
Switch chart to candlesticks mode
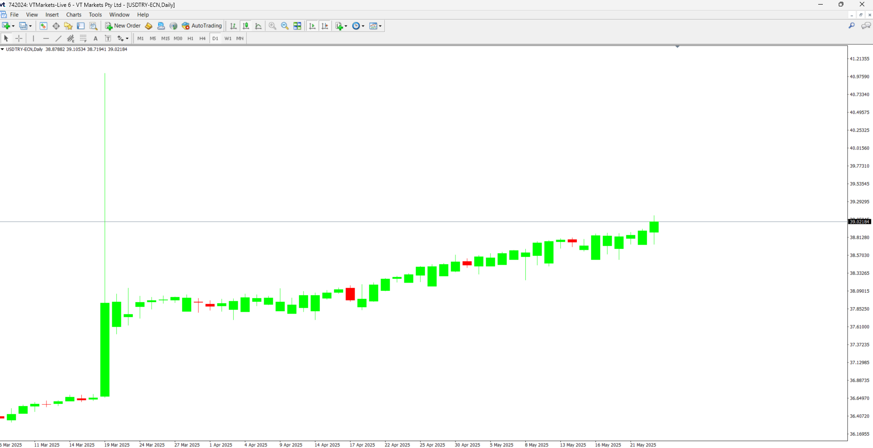[246, 26]
